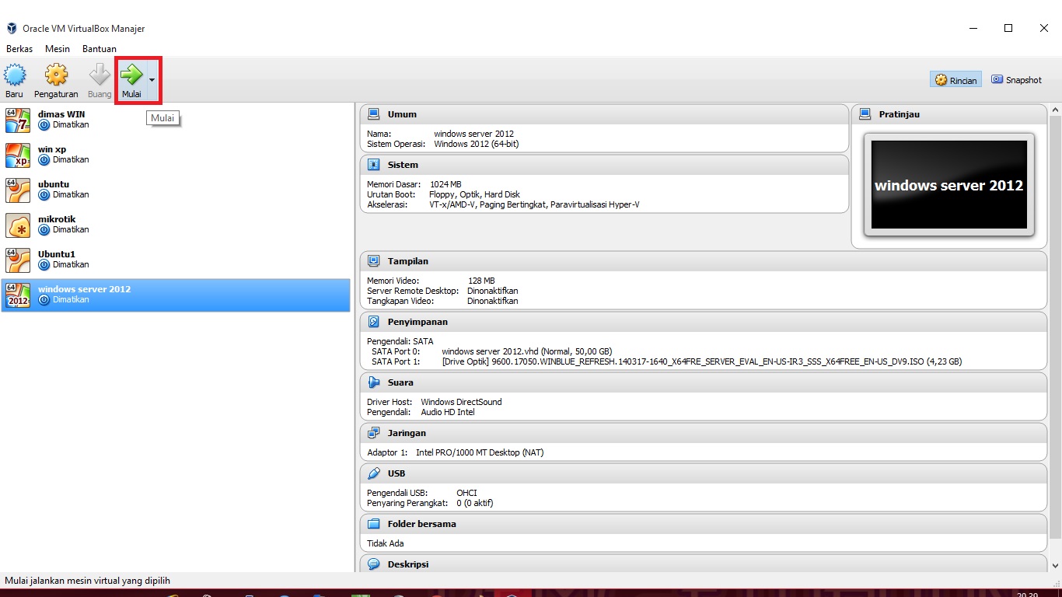
Task: Select the windows server 2012 machine
Action: tap(176, 295)
